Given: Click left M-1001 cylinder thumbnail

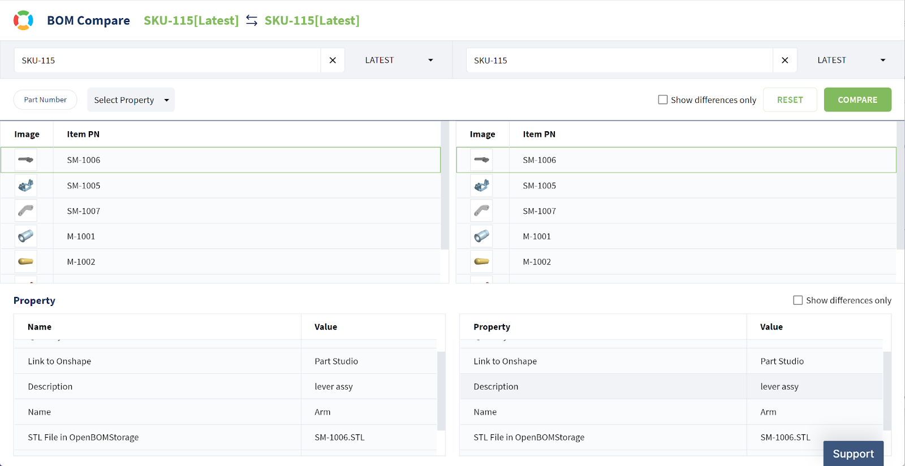Looking at the screenshot, I should pyautogui.click(x=26, y=236).
